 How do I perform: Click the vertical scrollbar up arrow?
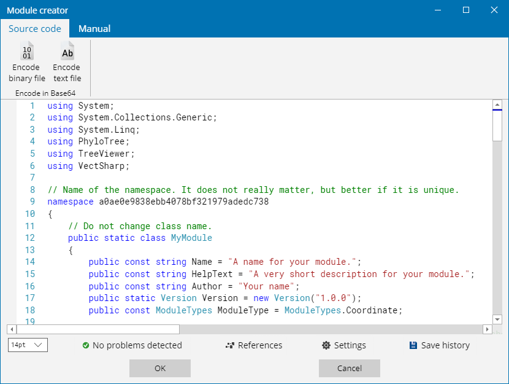[x=497, y=105]
